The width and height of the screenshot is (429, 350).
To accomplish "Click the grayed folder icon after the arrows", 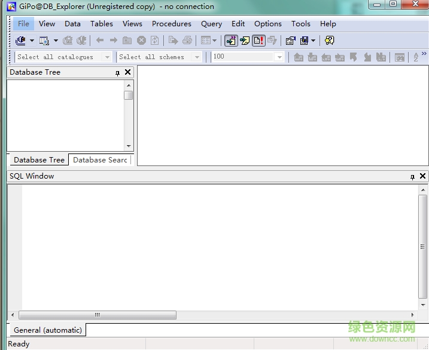I will pos(127,41).
